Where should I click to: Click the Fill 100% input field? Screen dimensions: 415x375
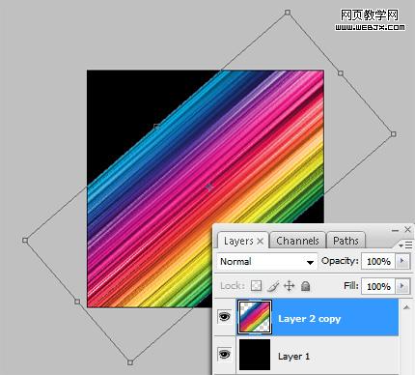point(378,286)
